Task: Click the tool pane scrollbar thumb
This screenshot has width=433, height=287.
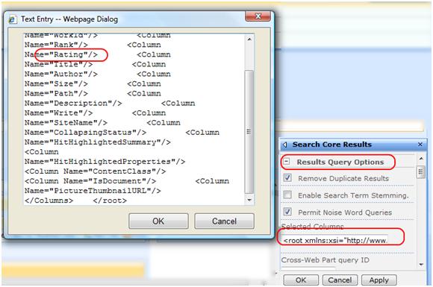Action: coord(421,172)
